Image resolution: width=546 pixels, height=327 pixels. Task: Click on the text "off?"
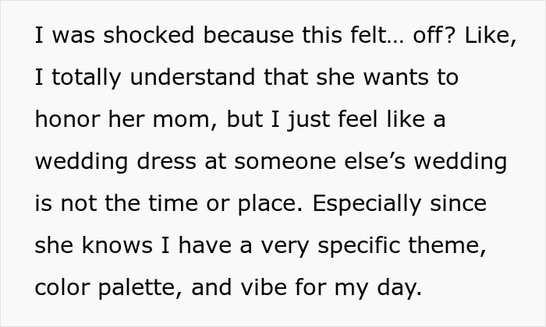coord(434,35)
